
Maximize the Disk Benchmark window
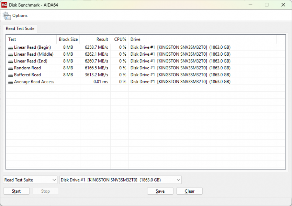[x=267, y=5]
